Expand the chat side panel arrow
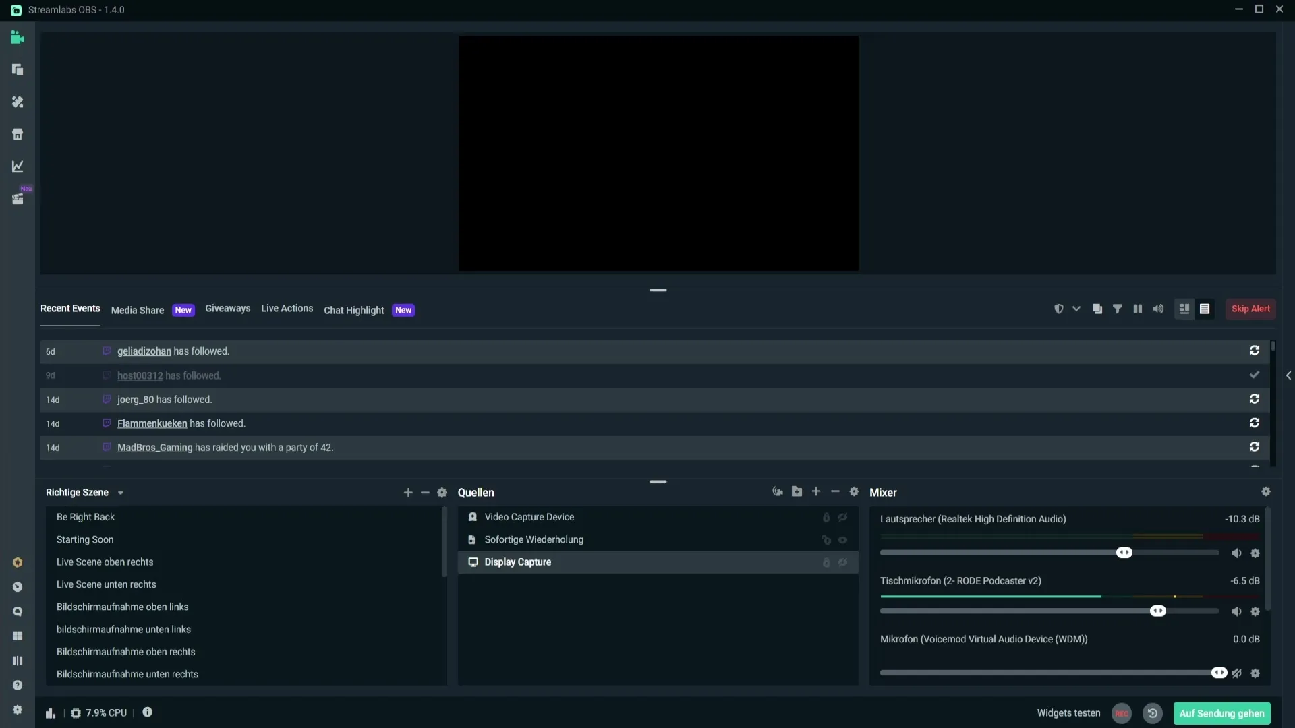1295x728 pixels. click(1288, 375)
